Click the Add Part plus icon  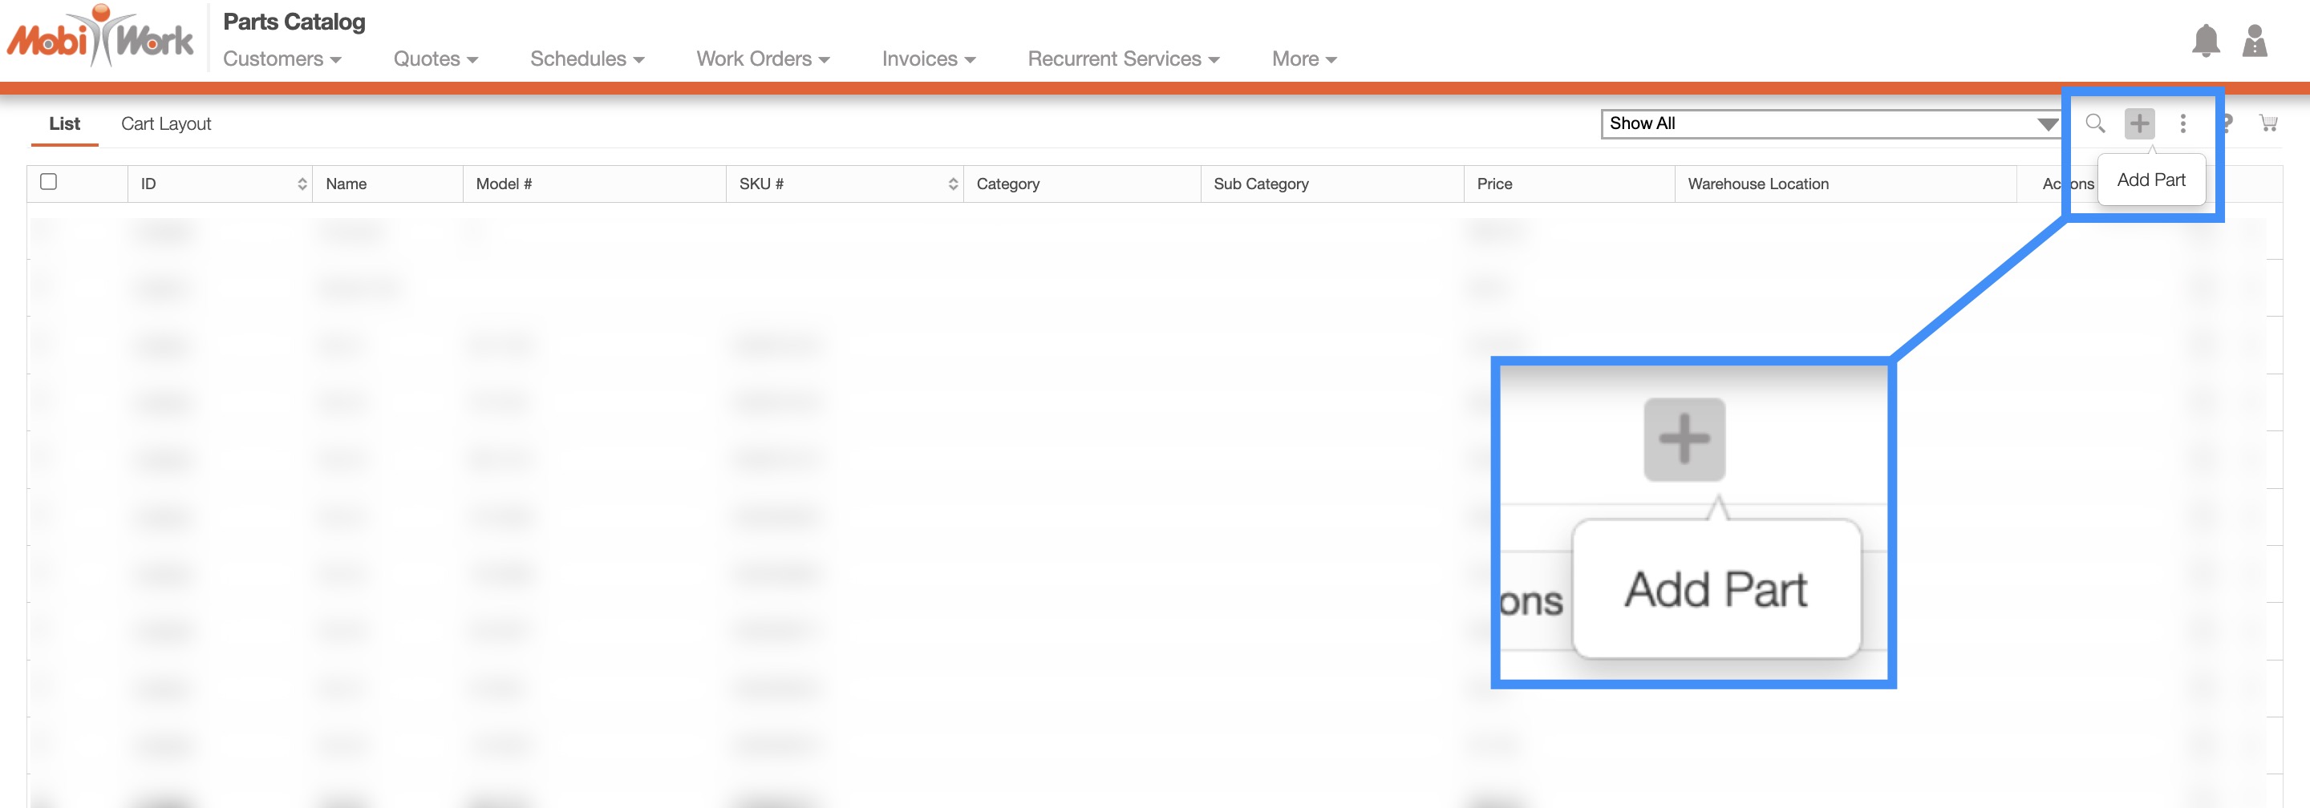pos(2138,123)
